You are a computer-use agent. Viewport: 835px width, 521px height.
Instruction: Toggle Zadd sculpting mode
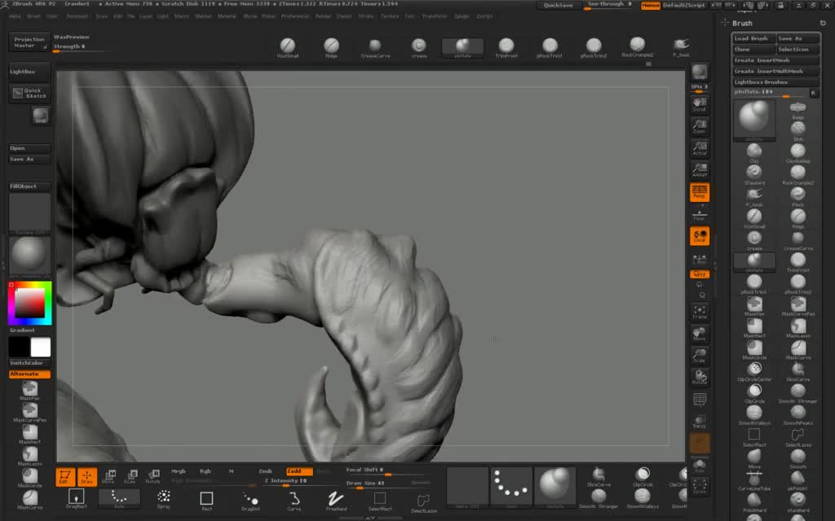point(298,471)
